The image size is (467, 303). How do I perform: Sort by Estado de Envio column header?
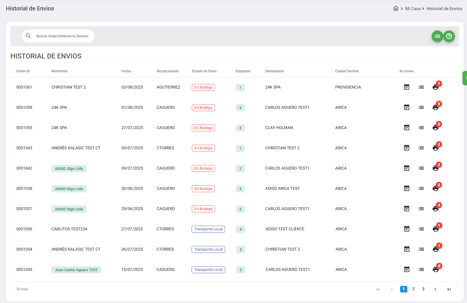pos(204,71)
